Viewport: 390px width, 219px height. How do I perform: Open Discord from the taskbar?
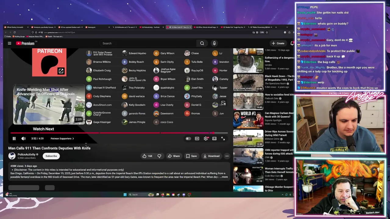(184, 195)
